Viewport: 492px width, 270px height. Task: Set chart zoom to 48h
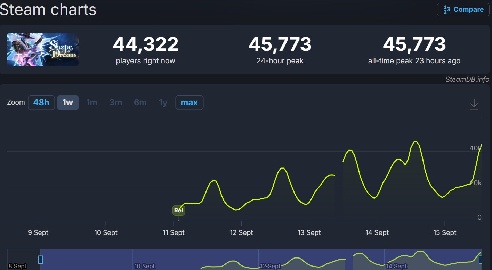coord(41,103)
